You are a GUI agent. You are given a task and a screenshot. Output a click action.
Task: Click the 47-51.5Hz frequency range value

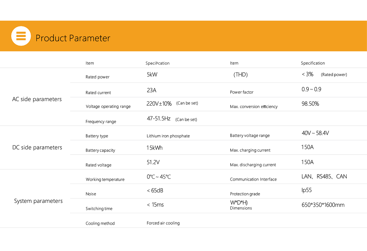pos(158,119)
